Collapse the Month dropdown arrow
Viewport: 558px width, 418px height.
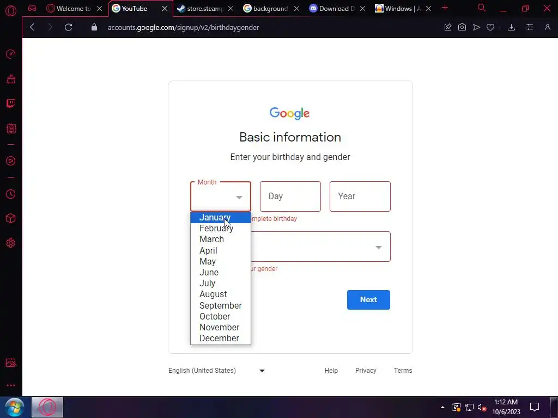(x=239, y=197)
